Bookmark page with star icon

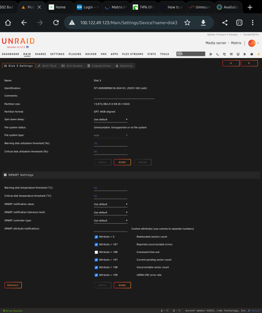[188, 23]
